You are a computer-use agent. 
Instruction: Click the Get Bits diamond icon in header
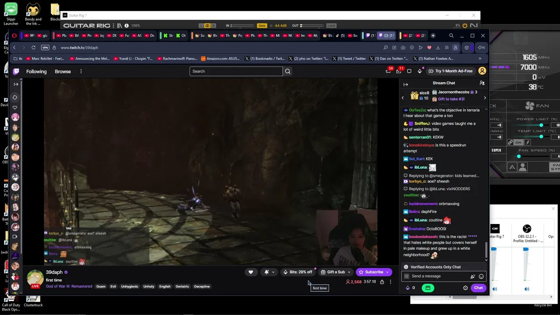point(420,71)
